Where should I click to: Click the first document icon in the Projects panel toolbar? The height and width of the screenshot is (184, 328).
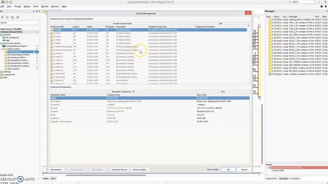pyautogui.click(x=2, y=17)
